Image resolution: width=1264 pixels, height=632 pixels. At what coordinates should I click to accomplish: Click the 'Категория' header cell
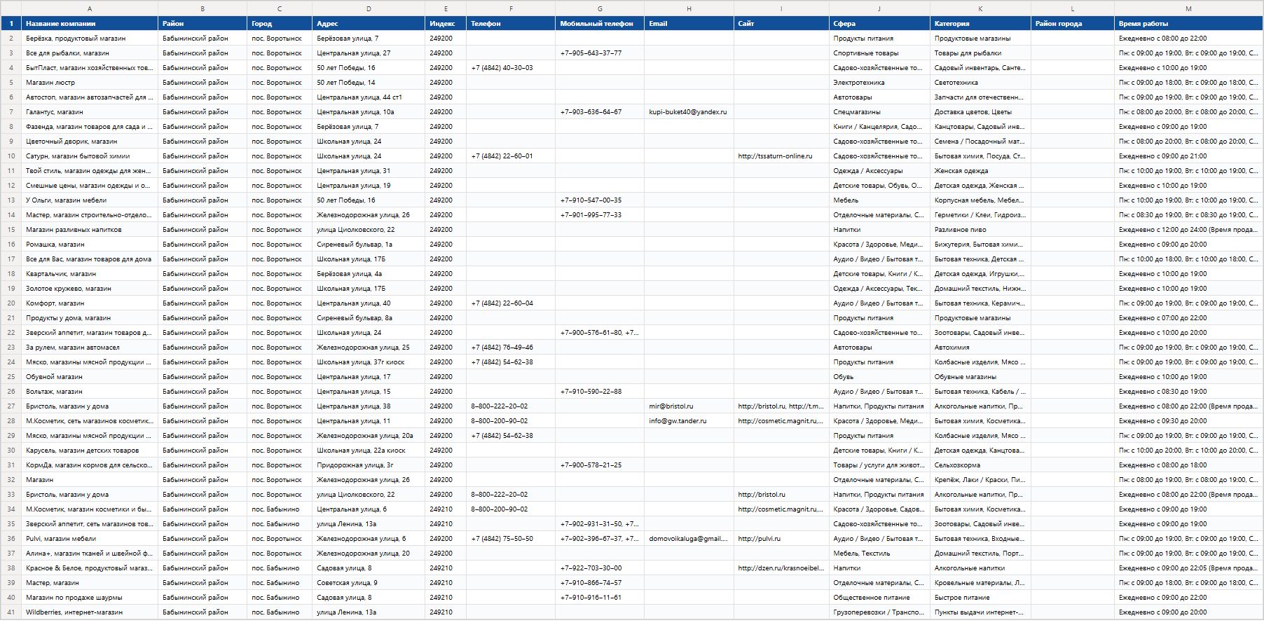tap(980, 24)
